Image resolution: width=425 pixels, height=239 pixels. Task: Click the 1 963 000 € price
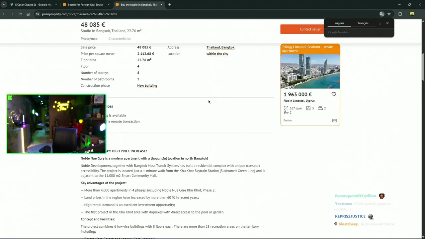click(298, 95)
